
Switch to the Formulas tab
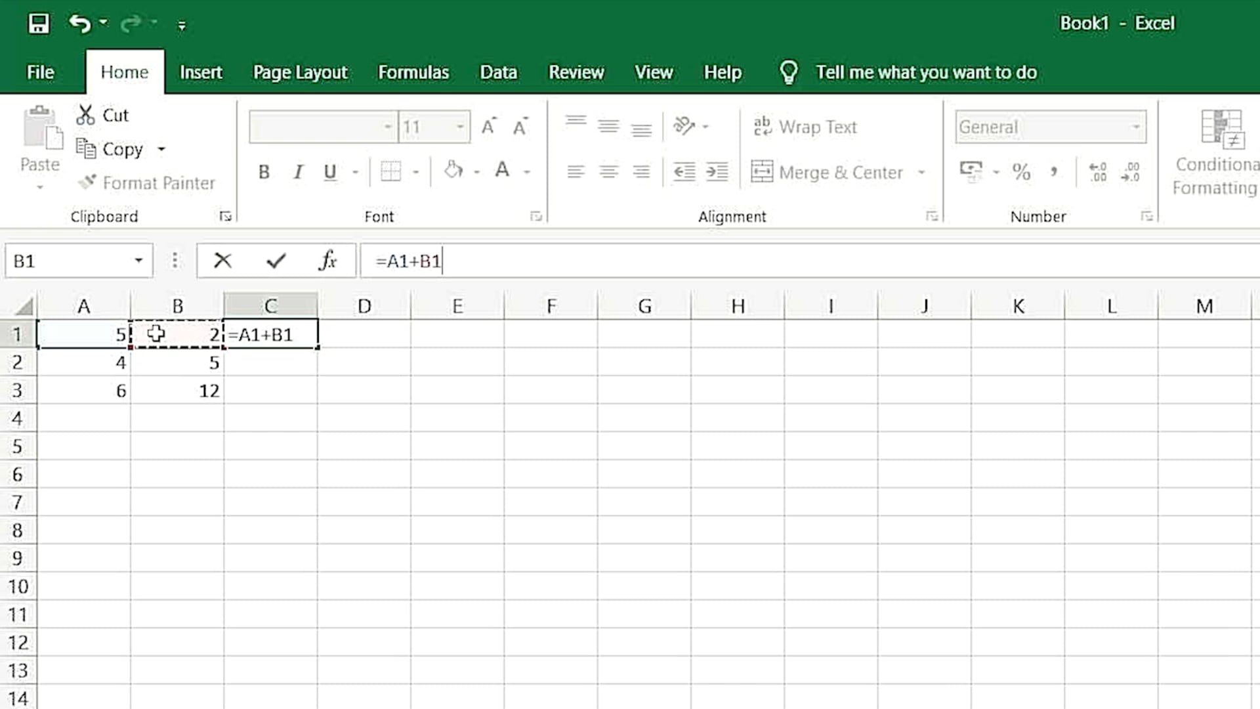413,72
